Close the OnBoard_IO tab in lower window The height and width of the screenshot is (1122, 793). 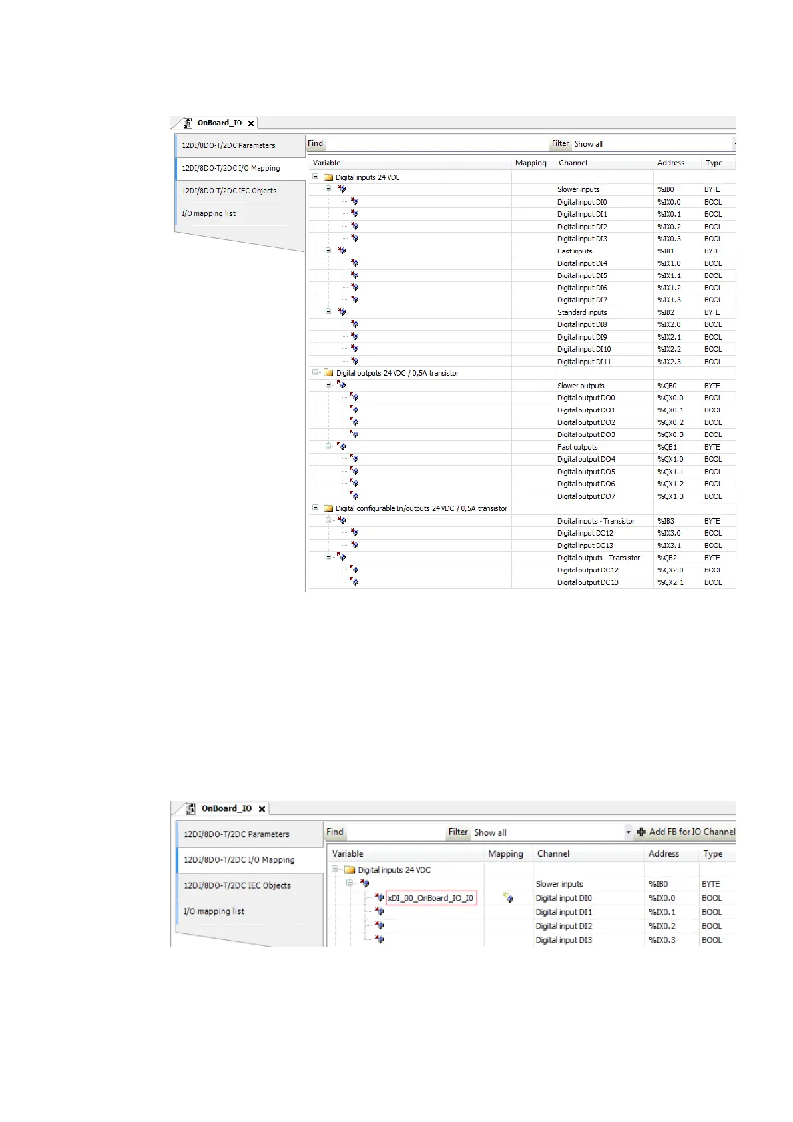[262, 809]
